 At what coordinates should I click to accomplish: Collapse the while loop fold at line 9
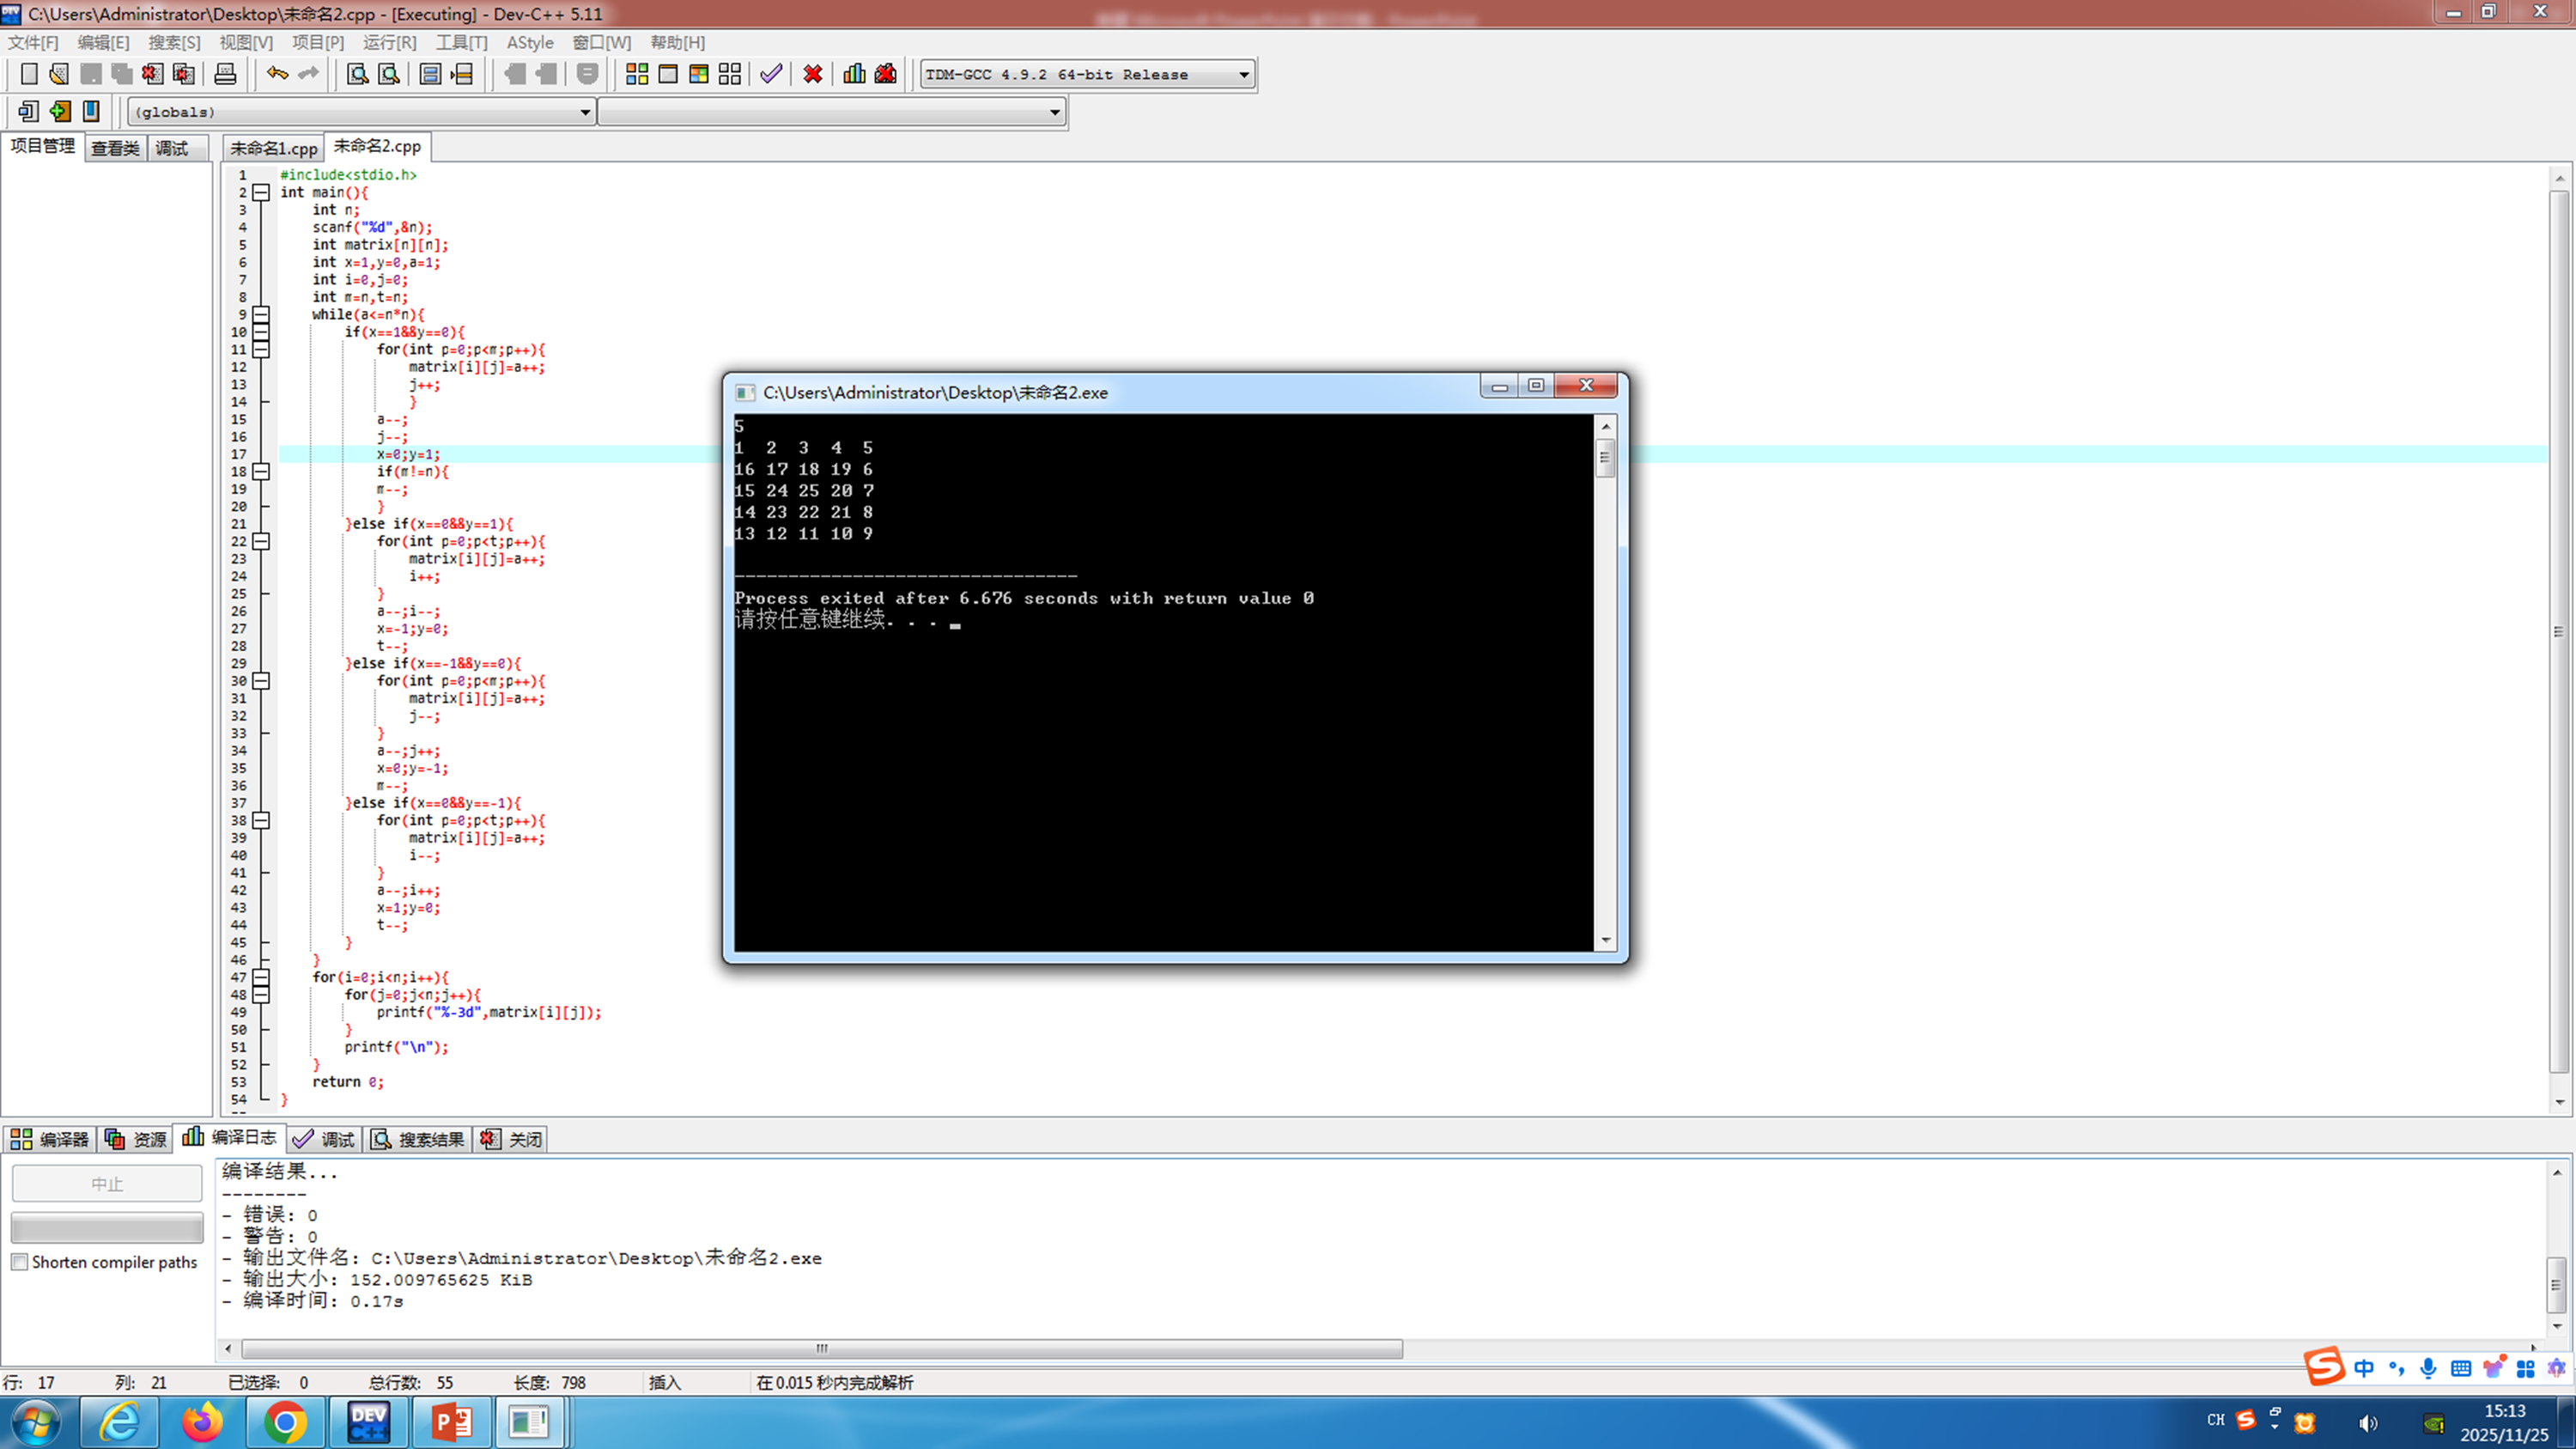coord(261,314)
